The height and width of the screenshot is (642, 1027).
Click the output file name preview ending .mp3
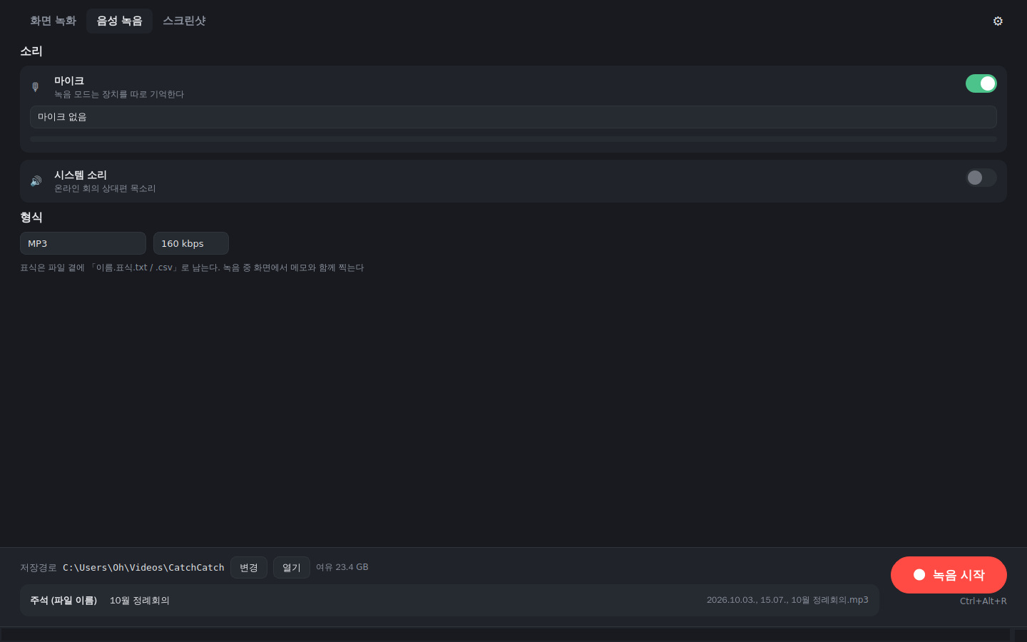tap(787, 600)
